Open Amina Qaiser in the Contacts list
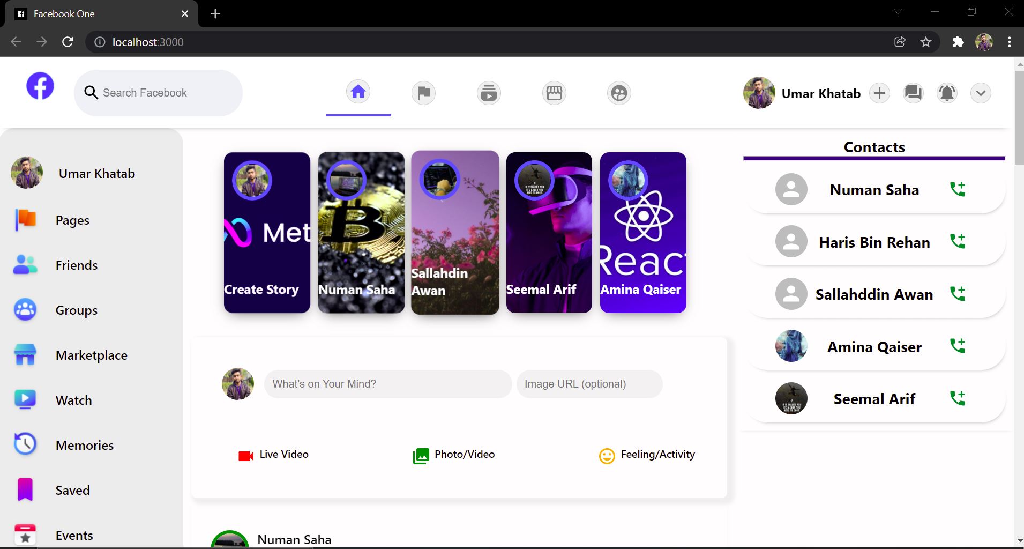This screenshot has width=1024, height=549. [873, 346]
